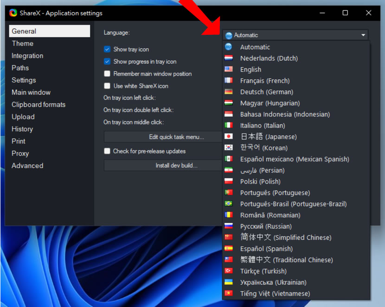Choose Français (French) language option
This screenshot has width=385, height=307.
[296, 81]
